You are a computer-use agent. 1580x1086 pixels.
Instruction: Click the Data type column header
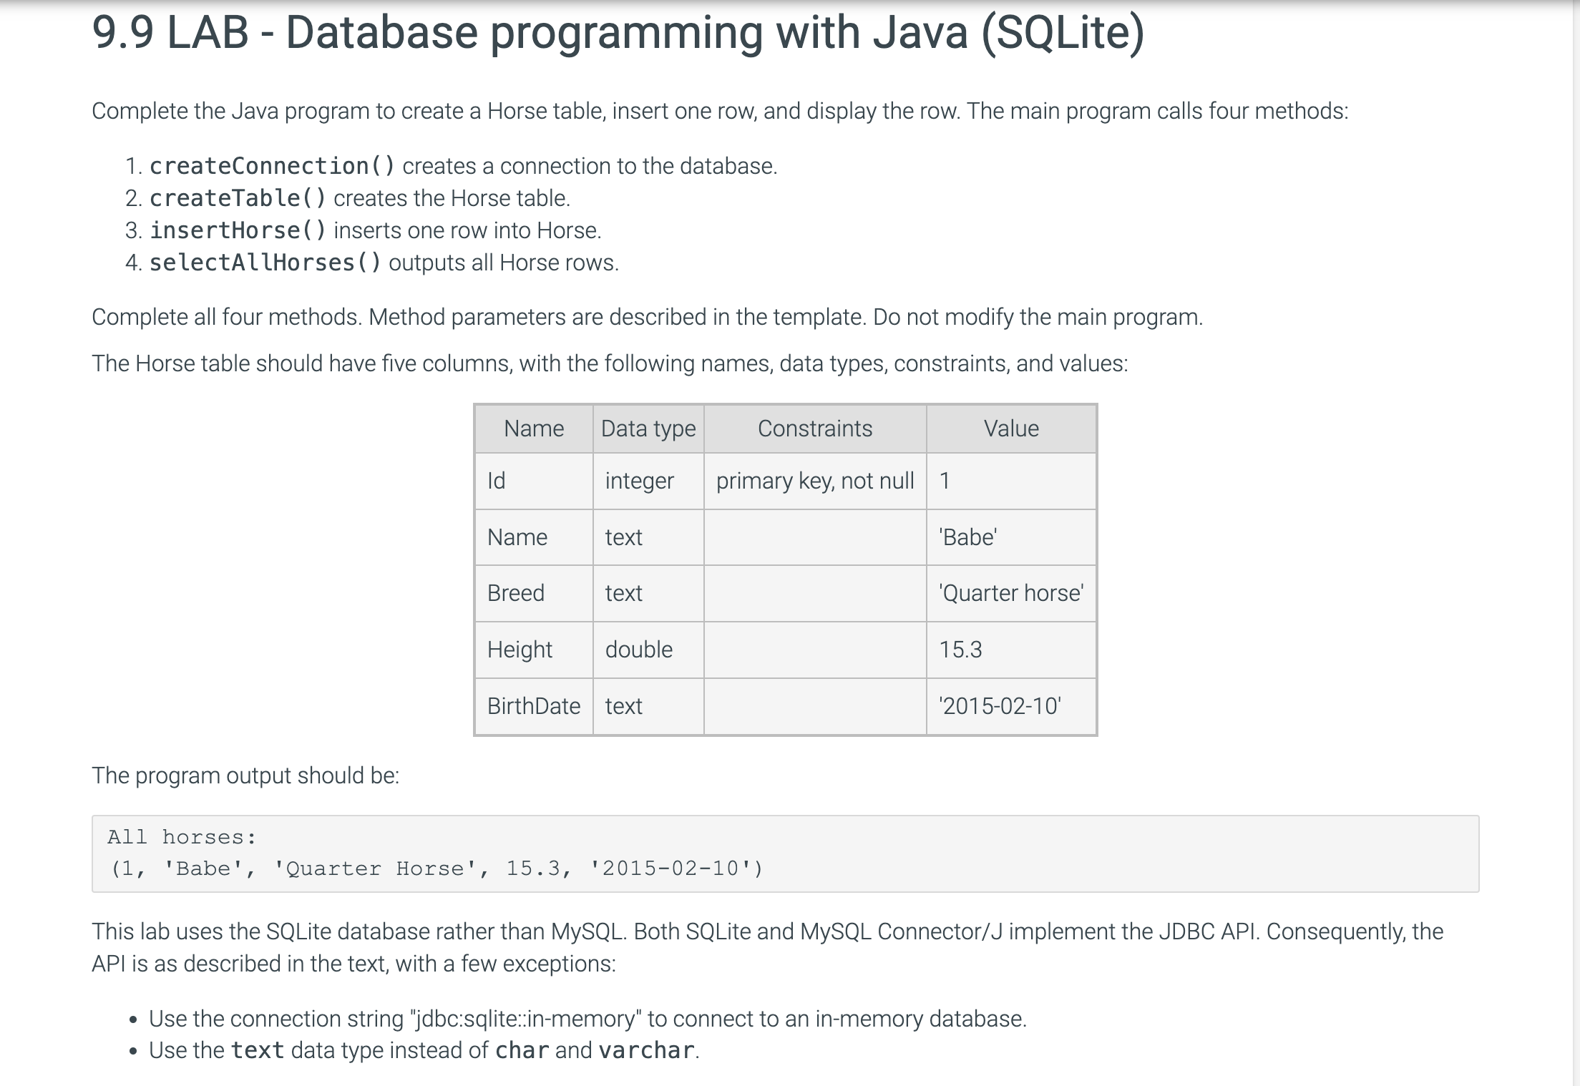point(648,427)
